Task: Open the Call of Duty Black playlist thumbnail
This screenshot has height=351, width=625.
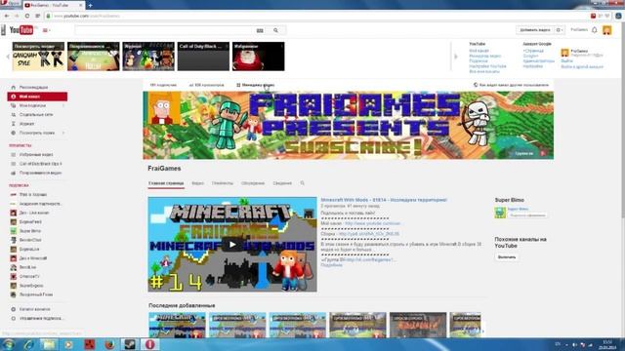Action: 203,57
